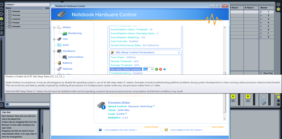
Task: Expand the Samples folder in Library
Action: [7, 27]
